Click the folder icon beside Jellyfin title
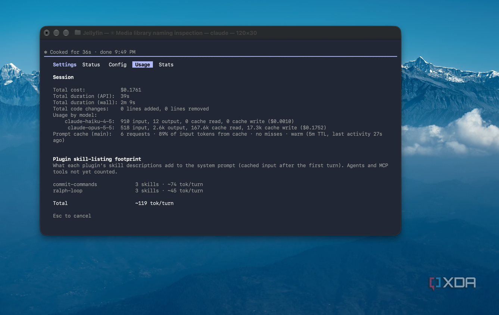This screenshot has height=315, width=499. point(78,33)
